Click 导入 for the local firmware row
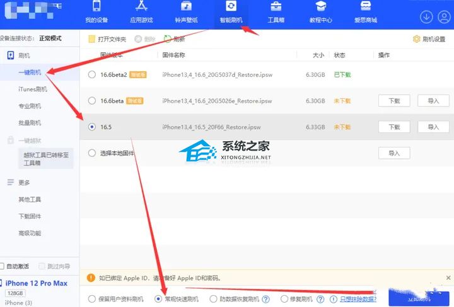 394,153
